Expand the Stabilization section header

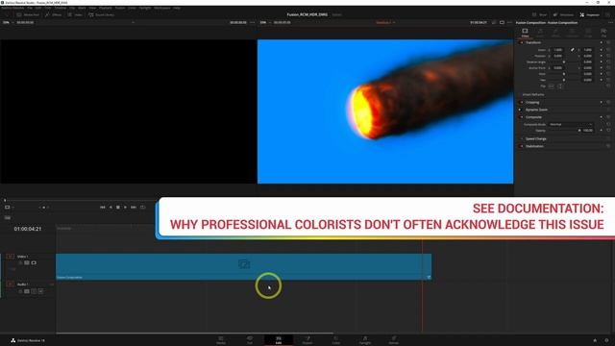[534, 146]
